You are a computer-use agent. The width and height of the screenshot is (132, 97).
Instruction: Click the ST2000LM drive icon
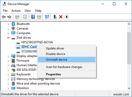coord(18,52)
